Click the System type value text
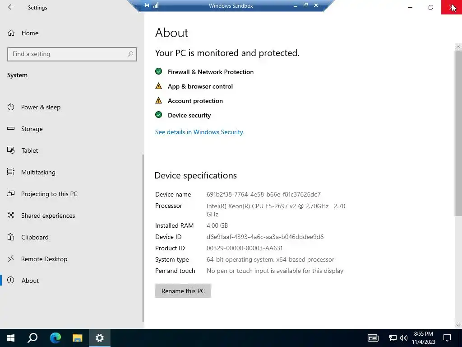 (270, 260)
